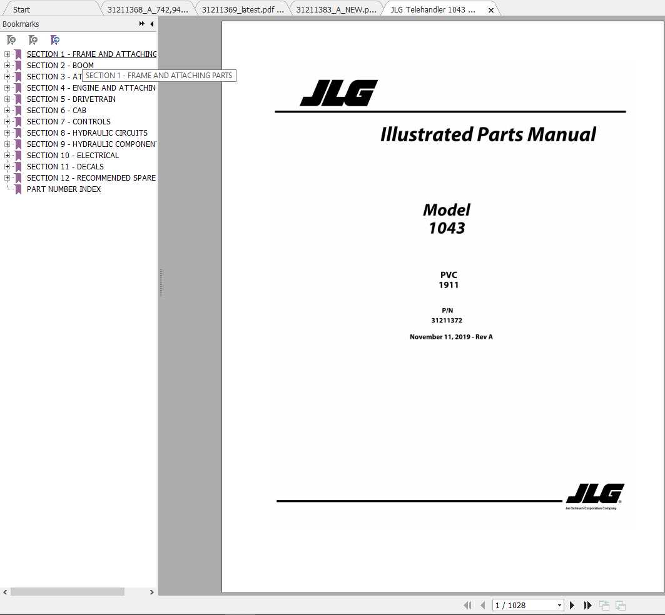Click the next view icon
Screen dimensions: 665x615
[620, 605]
